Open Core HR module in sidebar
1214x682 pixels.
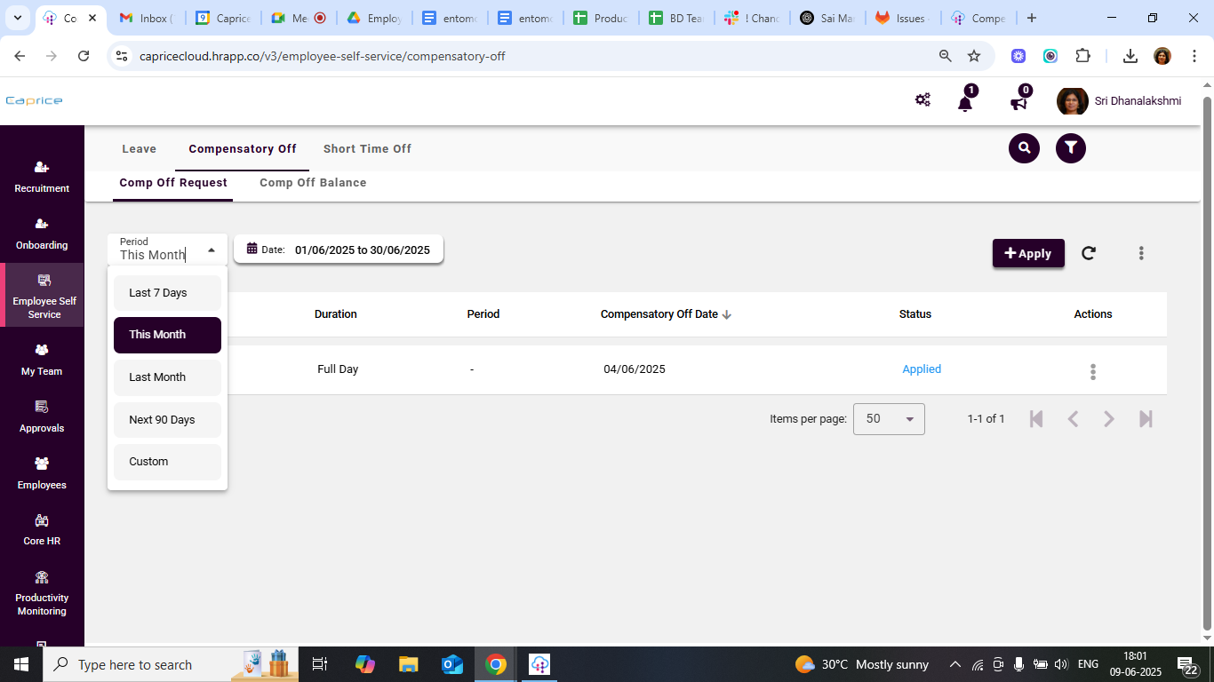coord(42,529)
